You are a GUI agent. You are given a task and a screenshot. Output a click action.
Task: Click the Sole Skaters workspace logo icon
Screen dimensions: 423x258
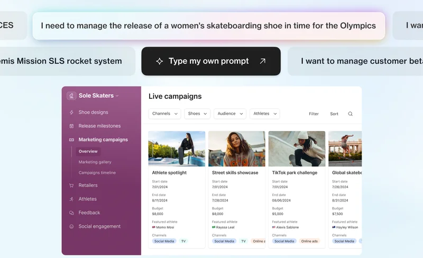click(71, 96)
